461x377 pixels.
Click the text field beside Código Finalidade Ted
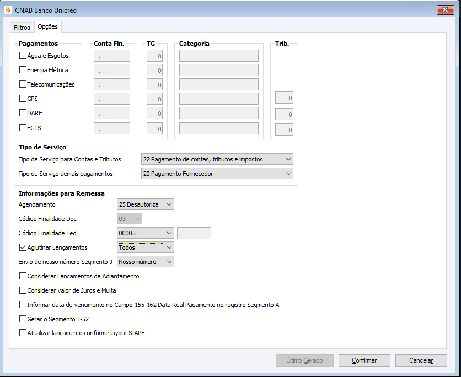pos(194,233)
